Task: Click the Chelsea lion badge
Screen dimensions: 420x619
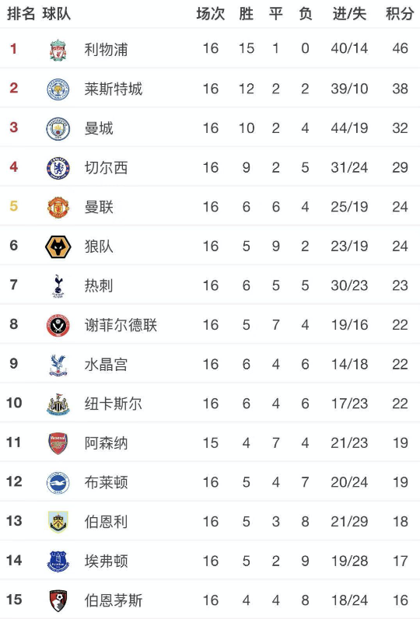Action: pyautogui.click(x=58, y=168)
